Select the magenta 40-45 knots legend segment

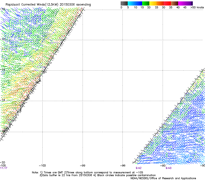point(182,3)
